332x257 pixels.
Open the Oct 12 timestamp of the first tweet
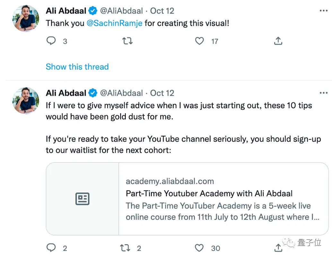162,11
